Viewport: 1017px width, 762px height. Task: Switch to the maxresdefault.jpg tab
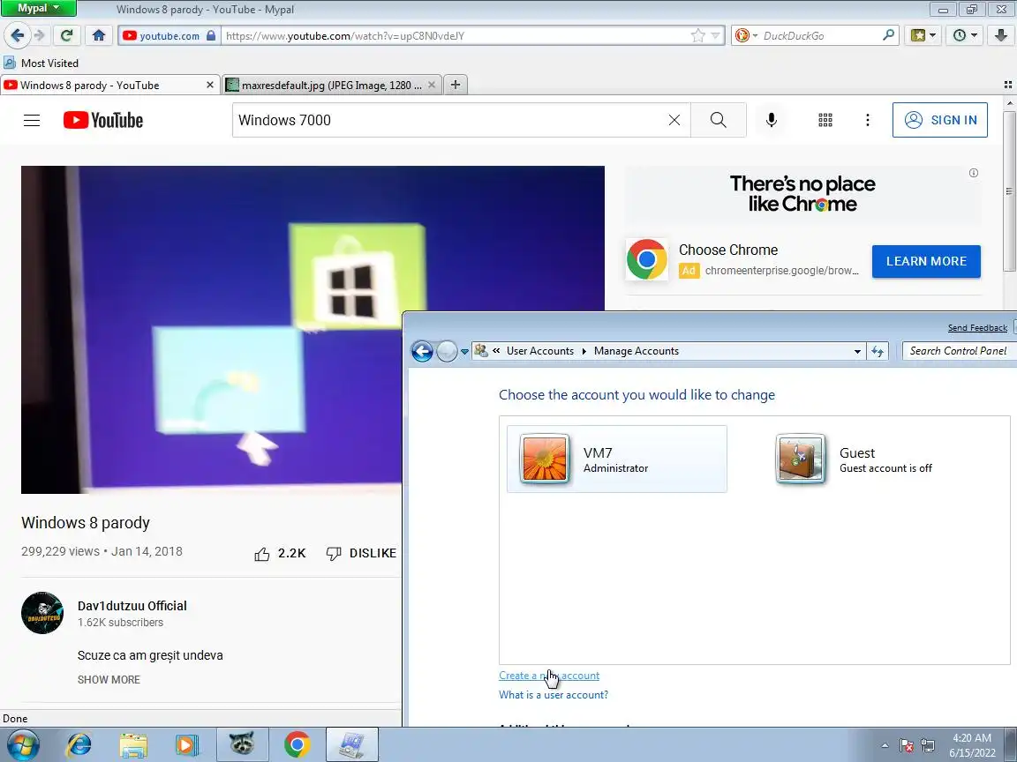(x=332, y=85)
